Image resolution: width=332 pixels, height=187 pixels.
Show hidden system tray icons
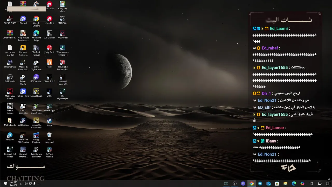point(38,184)
